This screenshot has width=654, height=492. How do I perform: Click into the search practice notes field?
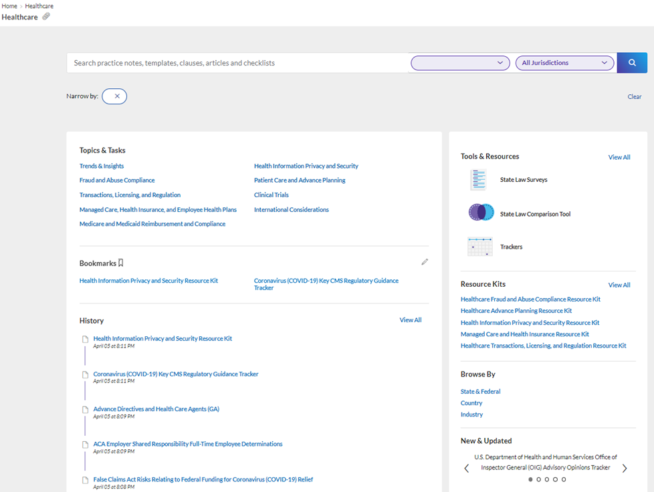[238, 63]
